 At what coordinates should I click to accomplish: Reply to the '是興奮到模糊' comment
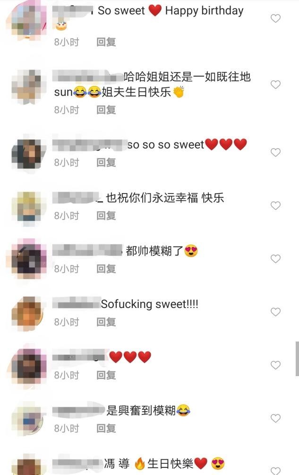click(x=106, y=429)
